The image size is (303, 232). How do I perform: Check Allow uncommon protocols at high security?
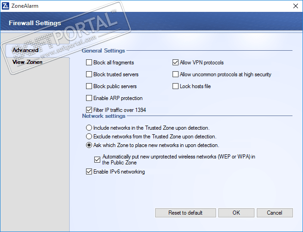176,74
